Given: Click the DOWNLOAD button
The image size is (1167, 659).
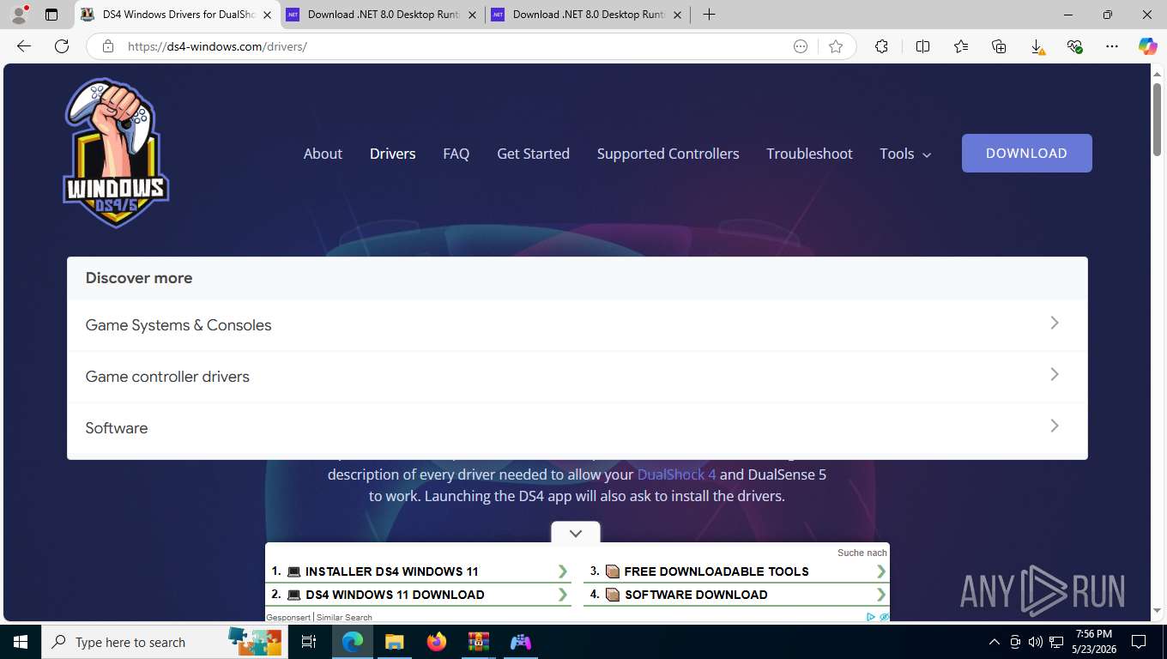Looking at the screenshot, I should point(1026,153).
